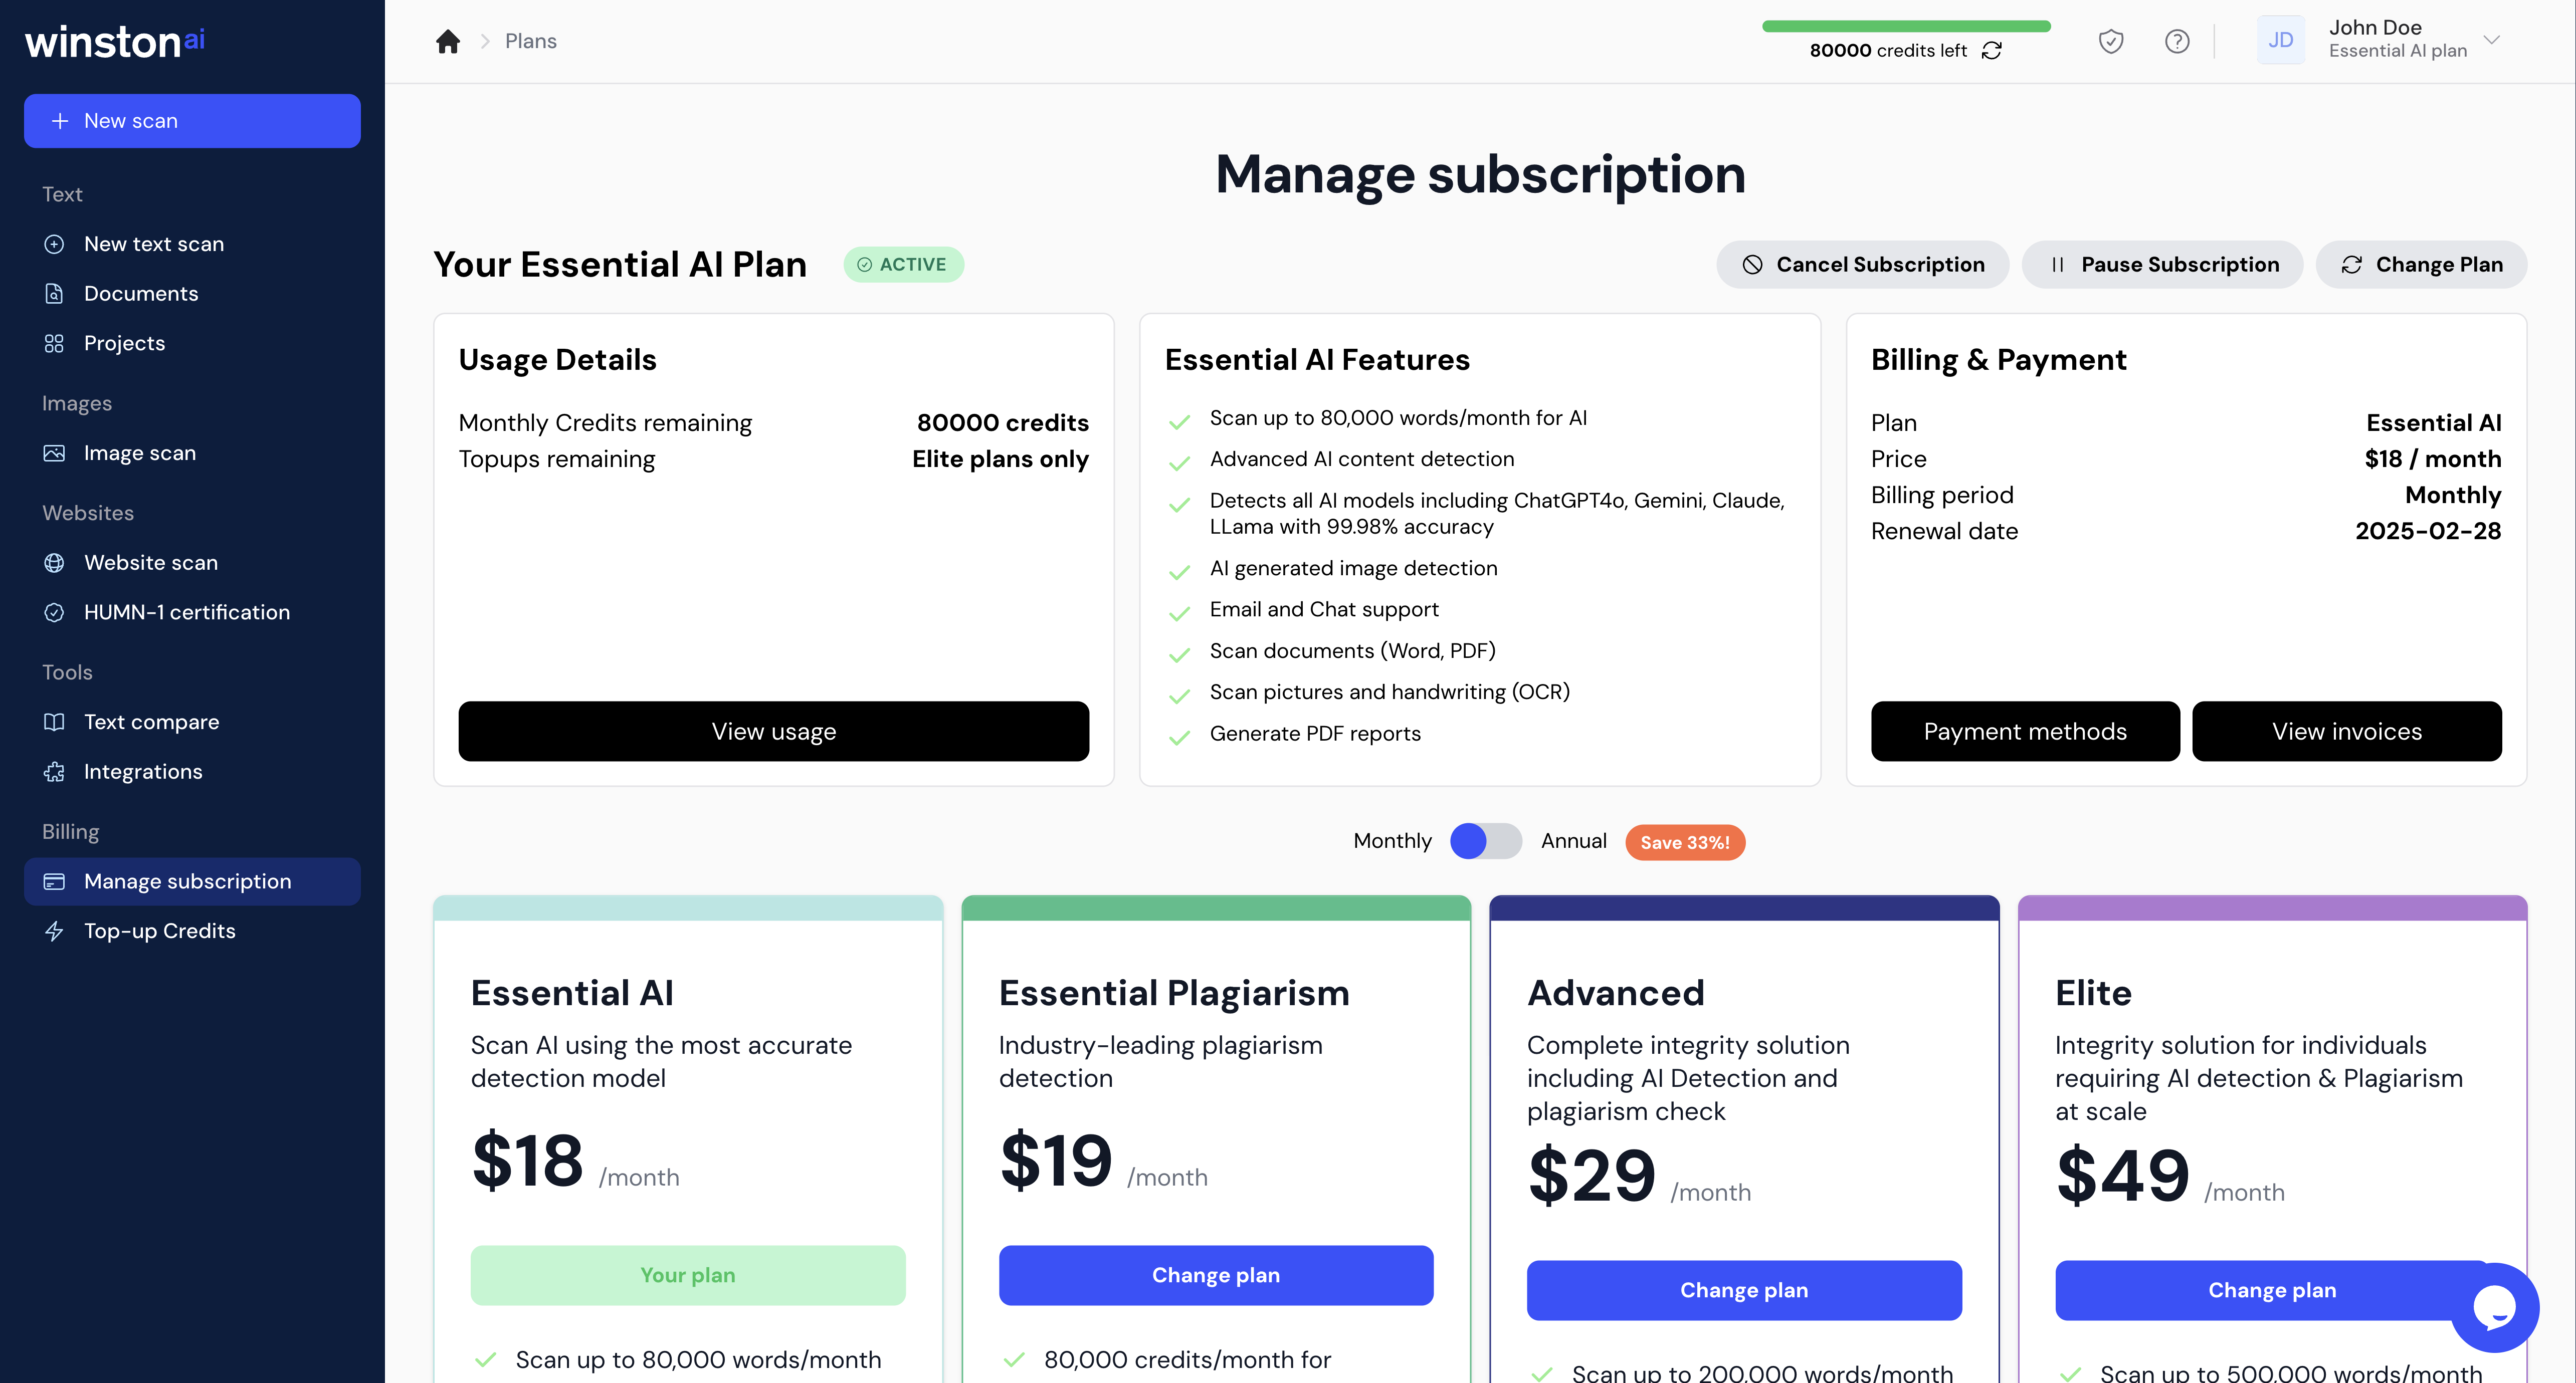Click the Plans breadcrumb link
This screenshot has width=2576, height=1383.
530,41
